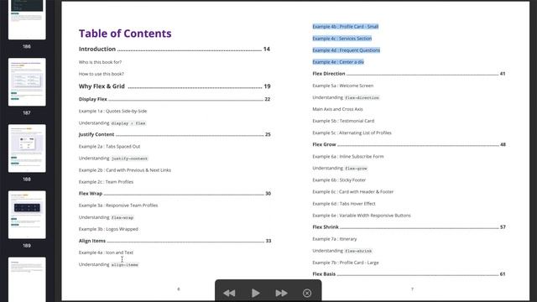Jump to the Align Items section

[175, 241]
